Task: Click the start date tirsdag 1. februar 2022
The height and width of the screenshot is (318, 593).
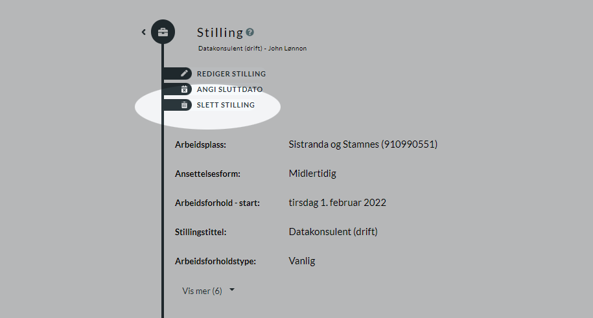Action: (x=338, y=203)
